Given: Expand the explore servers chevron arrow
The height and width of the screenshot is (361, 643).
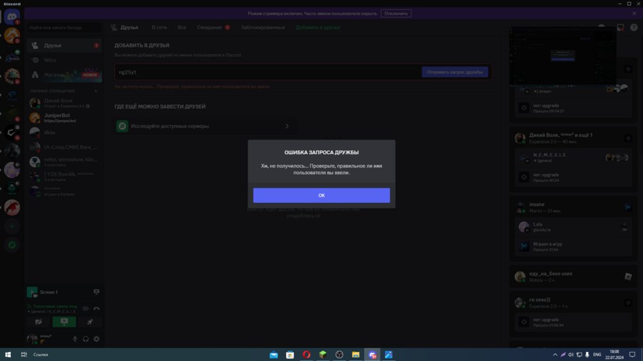Looking at the screenshot, I should (287, 126).
